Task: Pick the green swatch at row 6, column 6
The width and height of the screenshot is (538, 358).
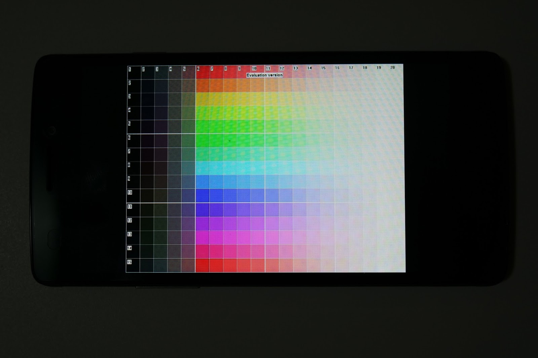Action: tap(202, 141)
